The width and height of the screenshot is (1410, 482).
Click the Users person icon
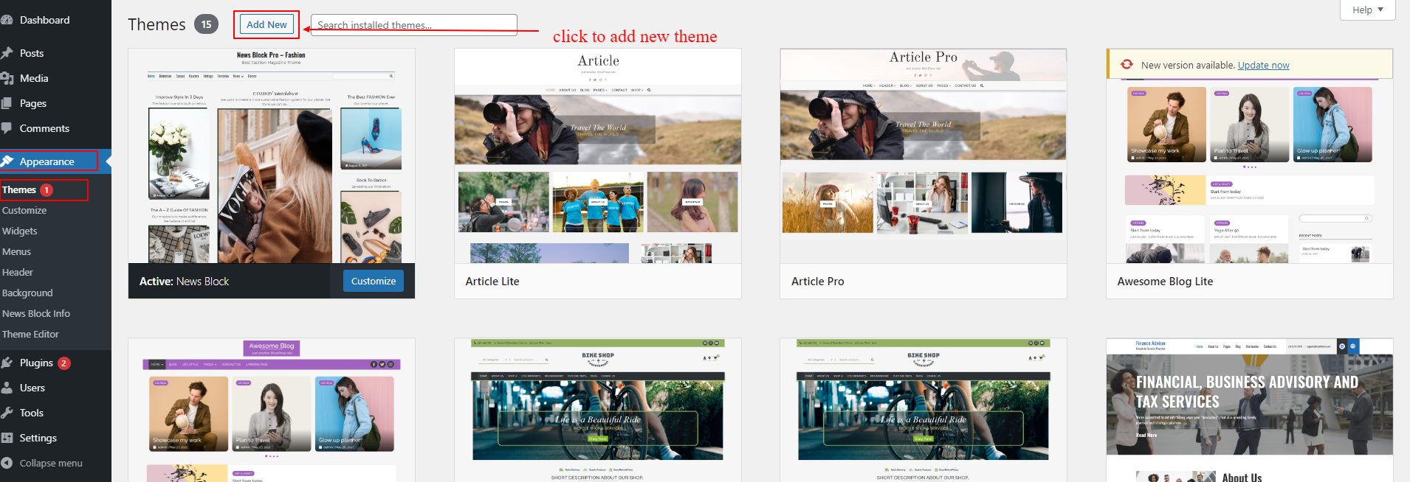pyautogui.click(x=7, y=388)
